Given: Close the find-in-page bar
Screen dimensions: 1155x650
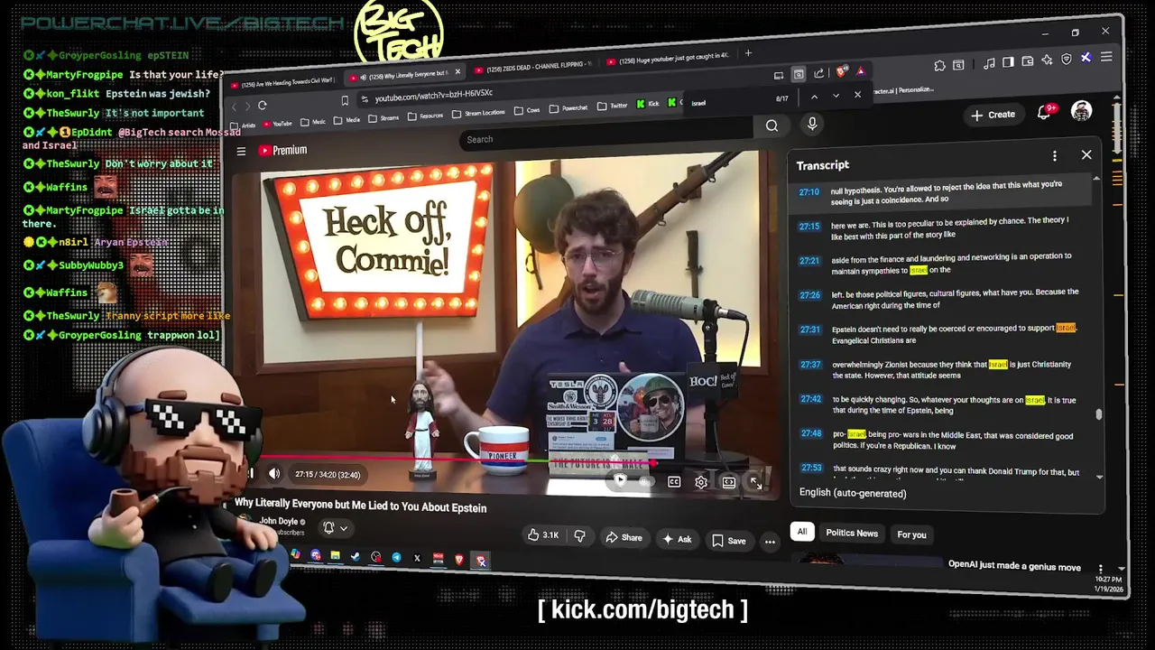Looking at the screenshot, I should (x=857, y=95).
